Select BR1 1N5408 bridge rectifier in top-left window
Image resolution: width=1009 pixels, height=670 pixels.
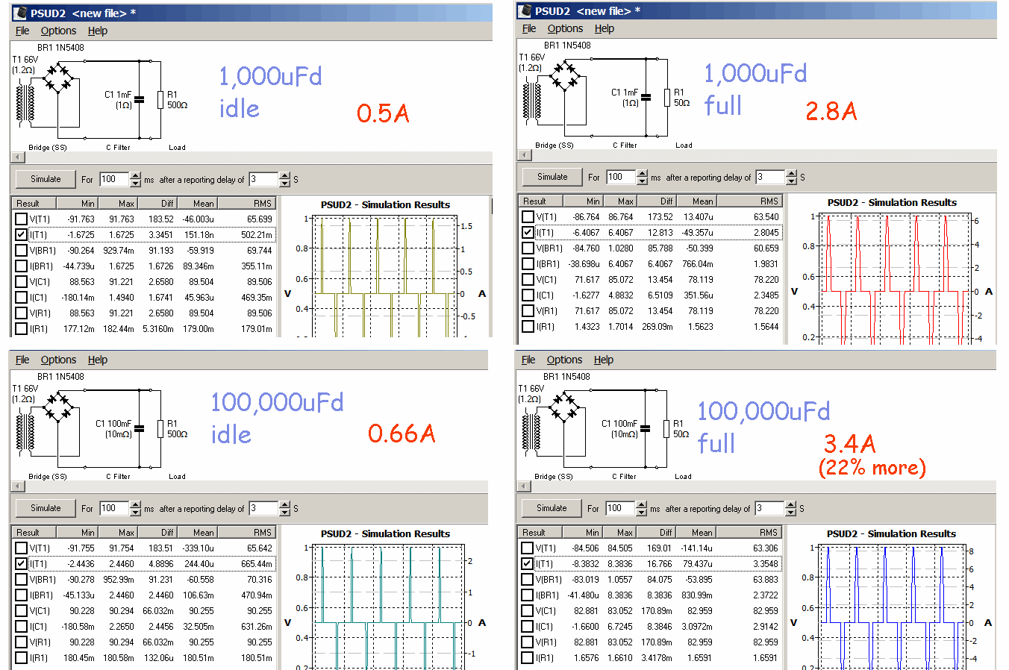58,78
